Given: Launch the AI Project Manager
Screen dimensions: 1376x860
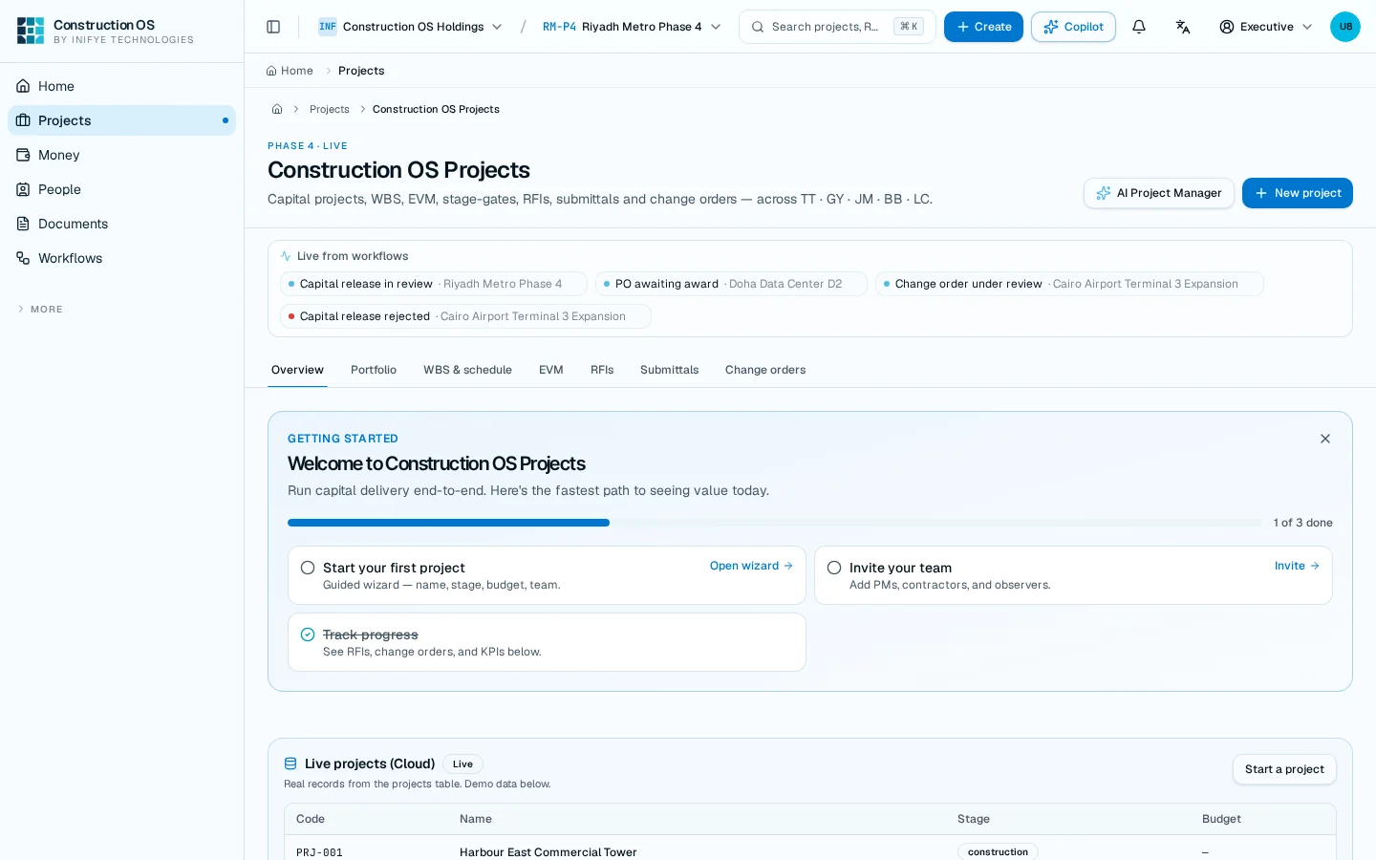Looking at the screenshot, I should click(x=1159, y=193).
